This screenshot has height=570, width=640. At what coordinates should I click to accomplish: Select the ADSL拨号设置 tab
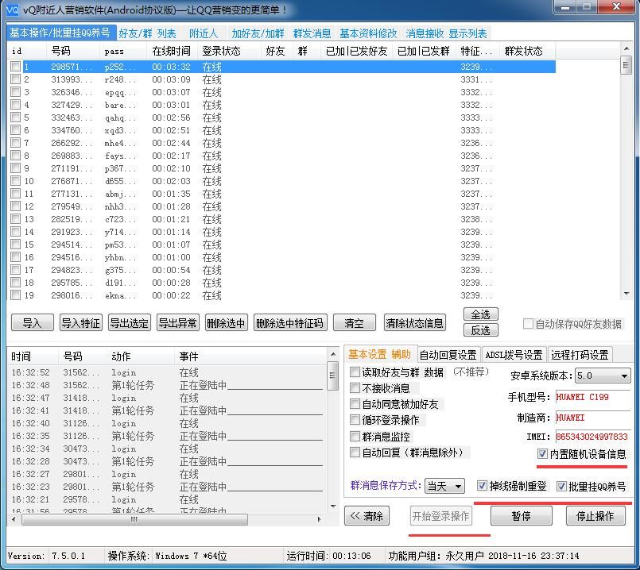pyautogui.click(x=514, y=355)
